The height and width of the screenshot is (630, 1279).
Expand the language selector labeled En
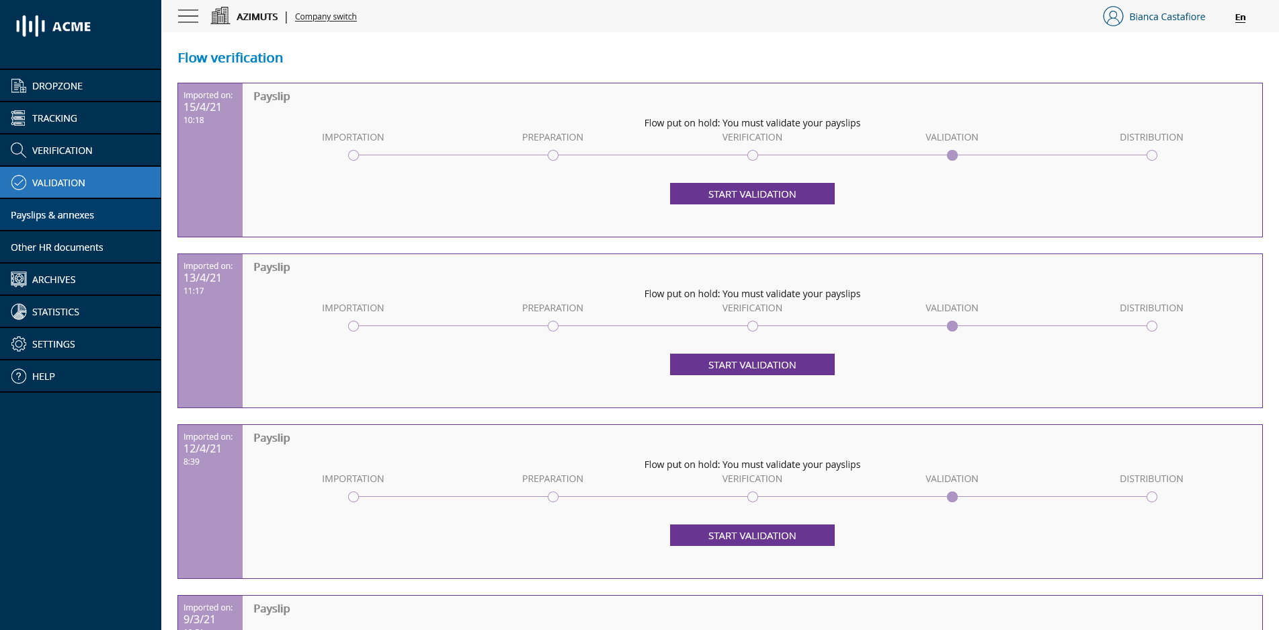1240,17
